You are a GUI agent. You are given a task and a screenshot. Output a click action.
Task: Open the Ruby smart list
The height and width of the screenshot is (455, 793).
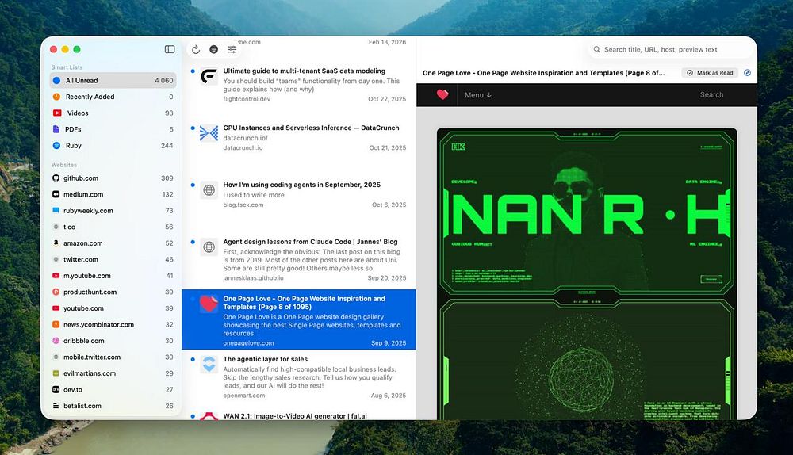(x=113, y=145)
